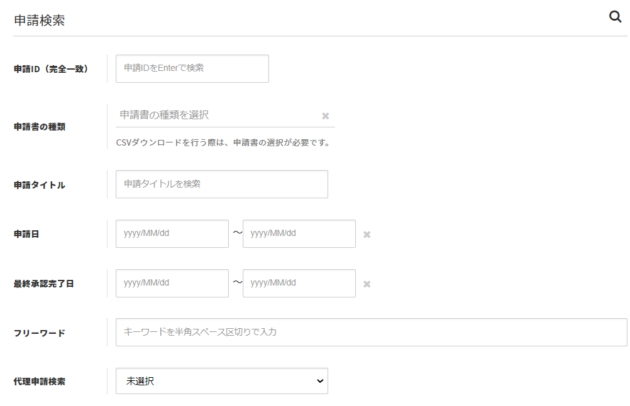Click the 最終承認完了日 start date field
The width and height of the screenshot is (630, 406).
click(172, 283)
